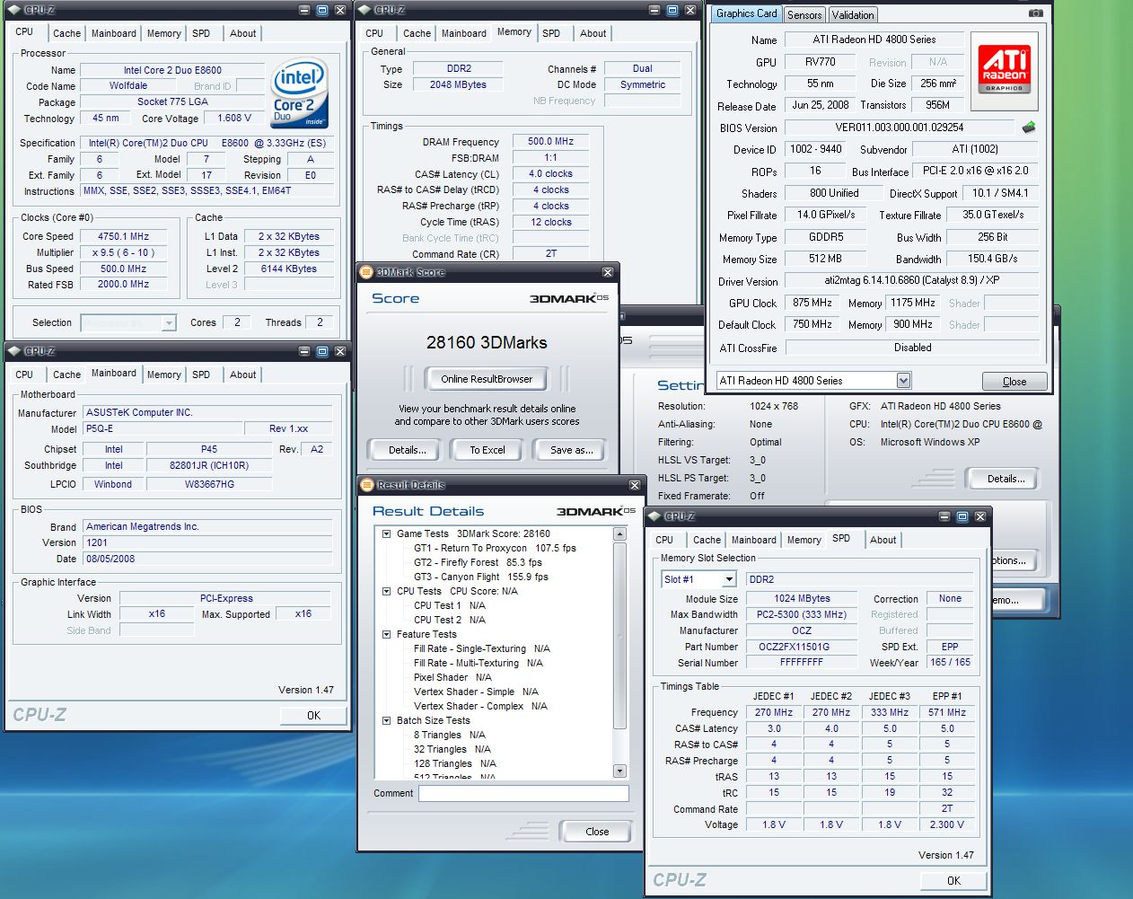The height and width of the screenshot is (899, 1133).
Task: Select the Graphics Card tab in GPU-Z
Action: click(746, 13)
